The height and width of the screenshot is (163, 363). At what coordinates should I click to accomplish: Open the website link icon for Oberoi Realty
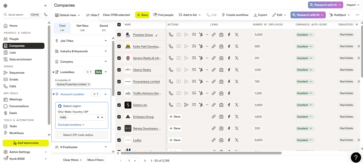pos(214,70)
